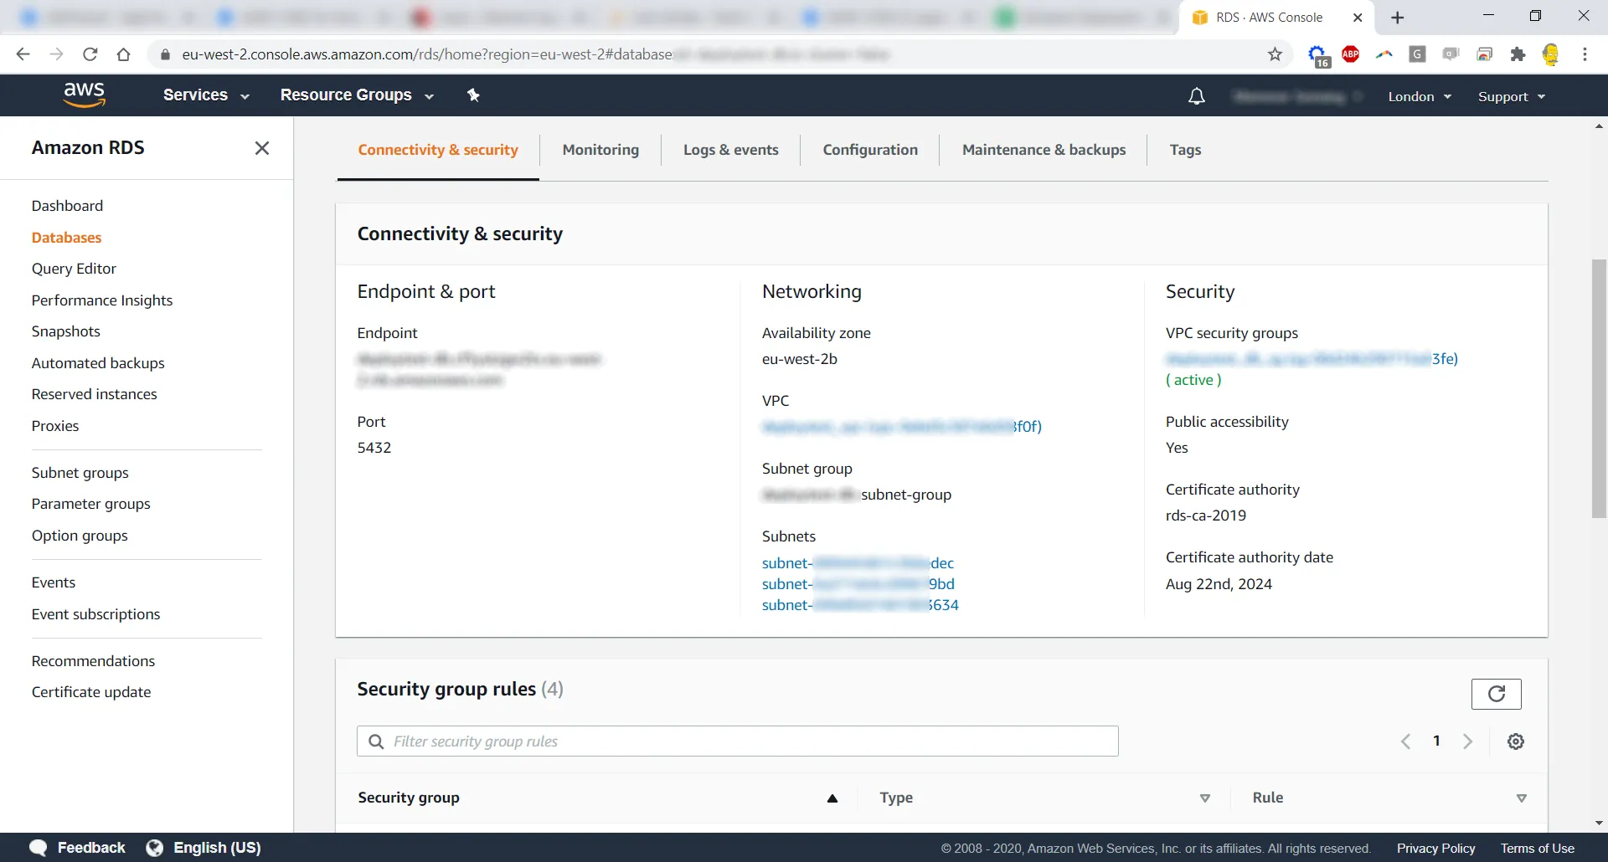Switch to the Tags tab
The width and height of the screenshot is (1608, 862).
click(1185, 150)
